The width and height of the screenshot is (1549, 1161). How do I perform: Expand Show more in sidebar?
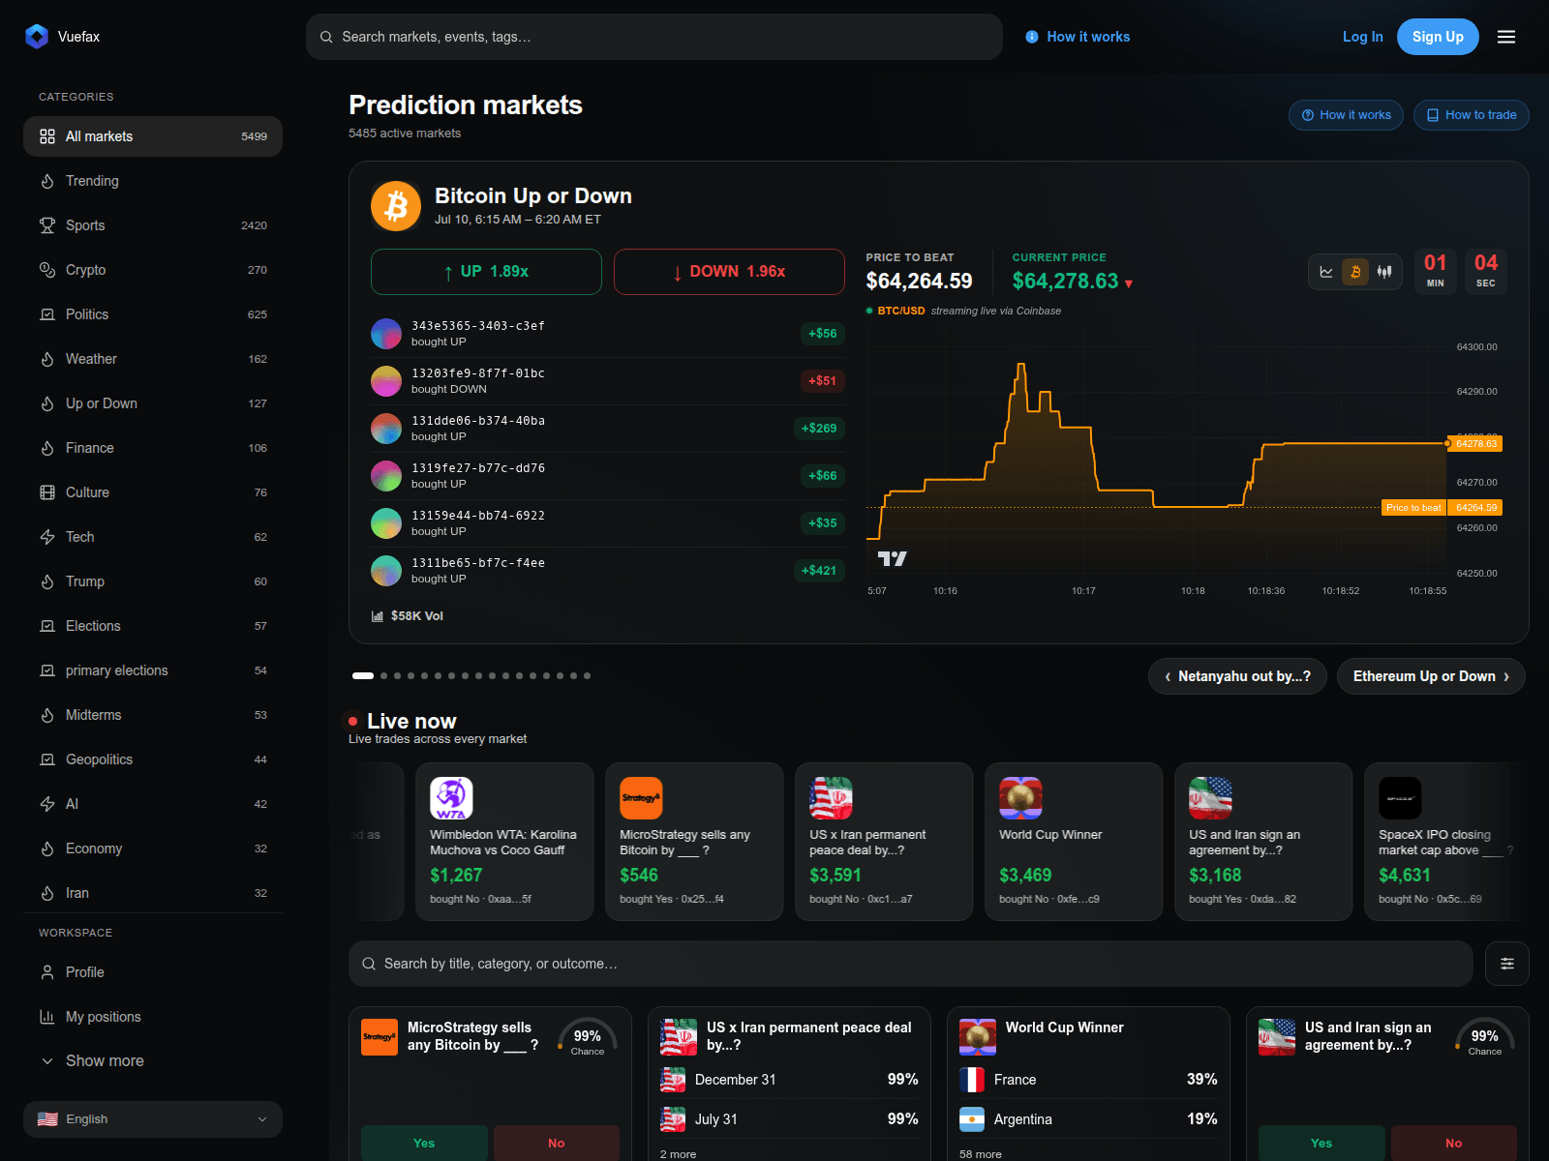click(153, 1061)
